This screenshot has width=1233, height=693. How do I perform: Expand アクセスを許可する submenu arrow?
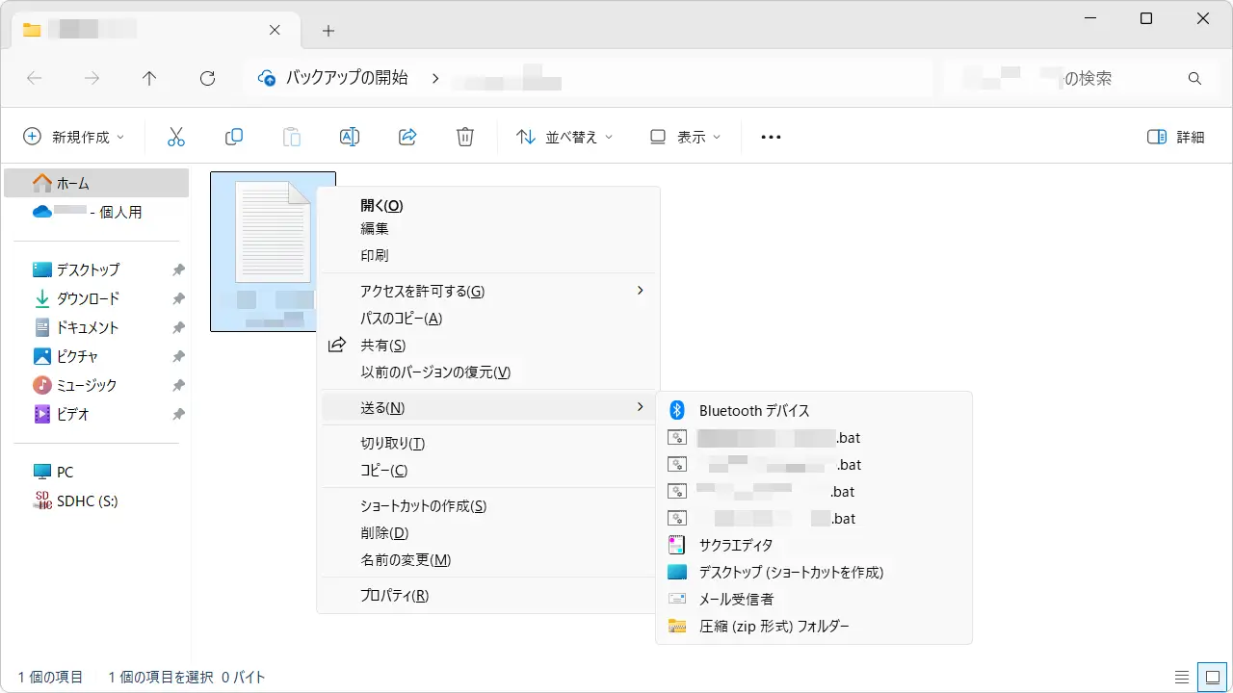pos(641,290)
